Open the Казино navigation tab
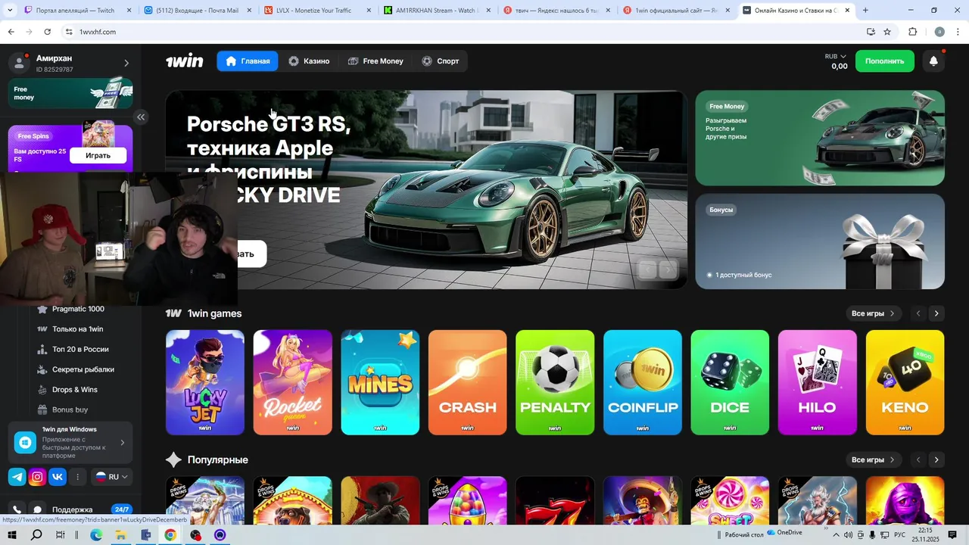 pos(309,61)
